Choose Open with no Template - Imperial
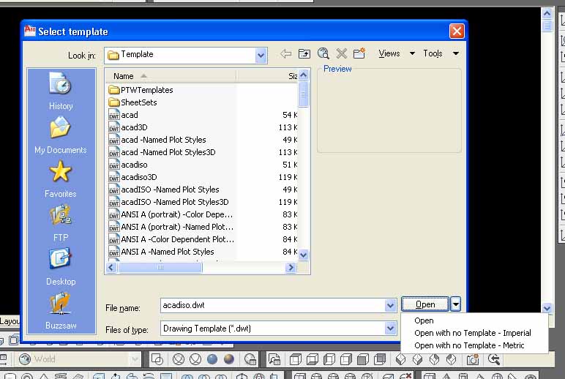The image size is (565, 379). 473,333
